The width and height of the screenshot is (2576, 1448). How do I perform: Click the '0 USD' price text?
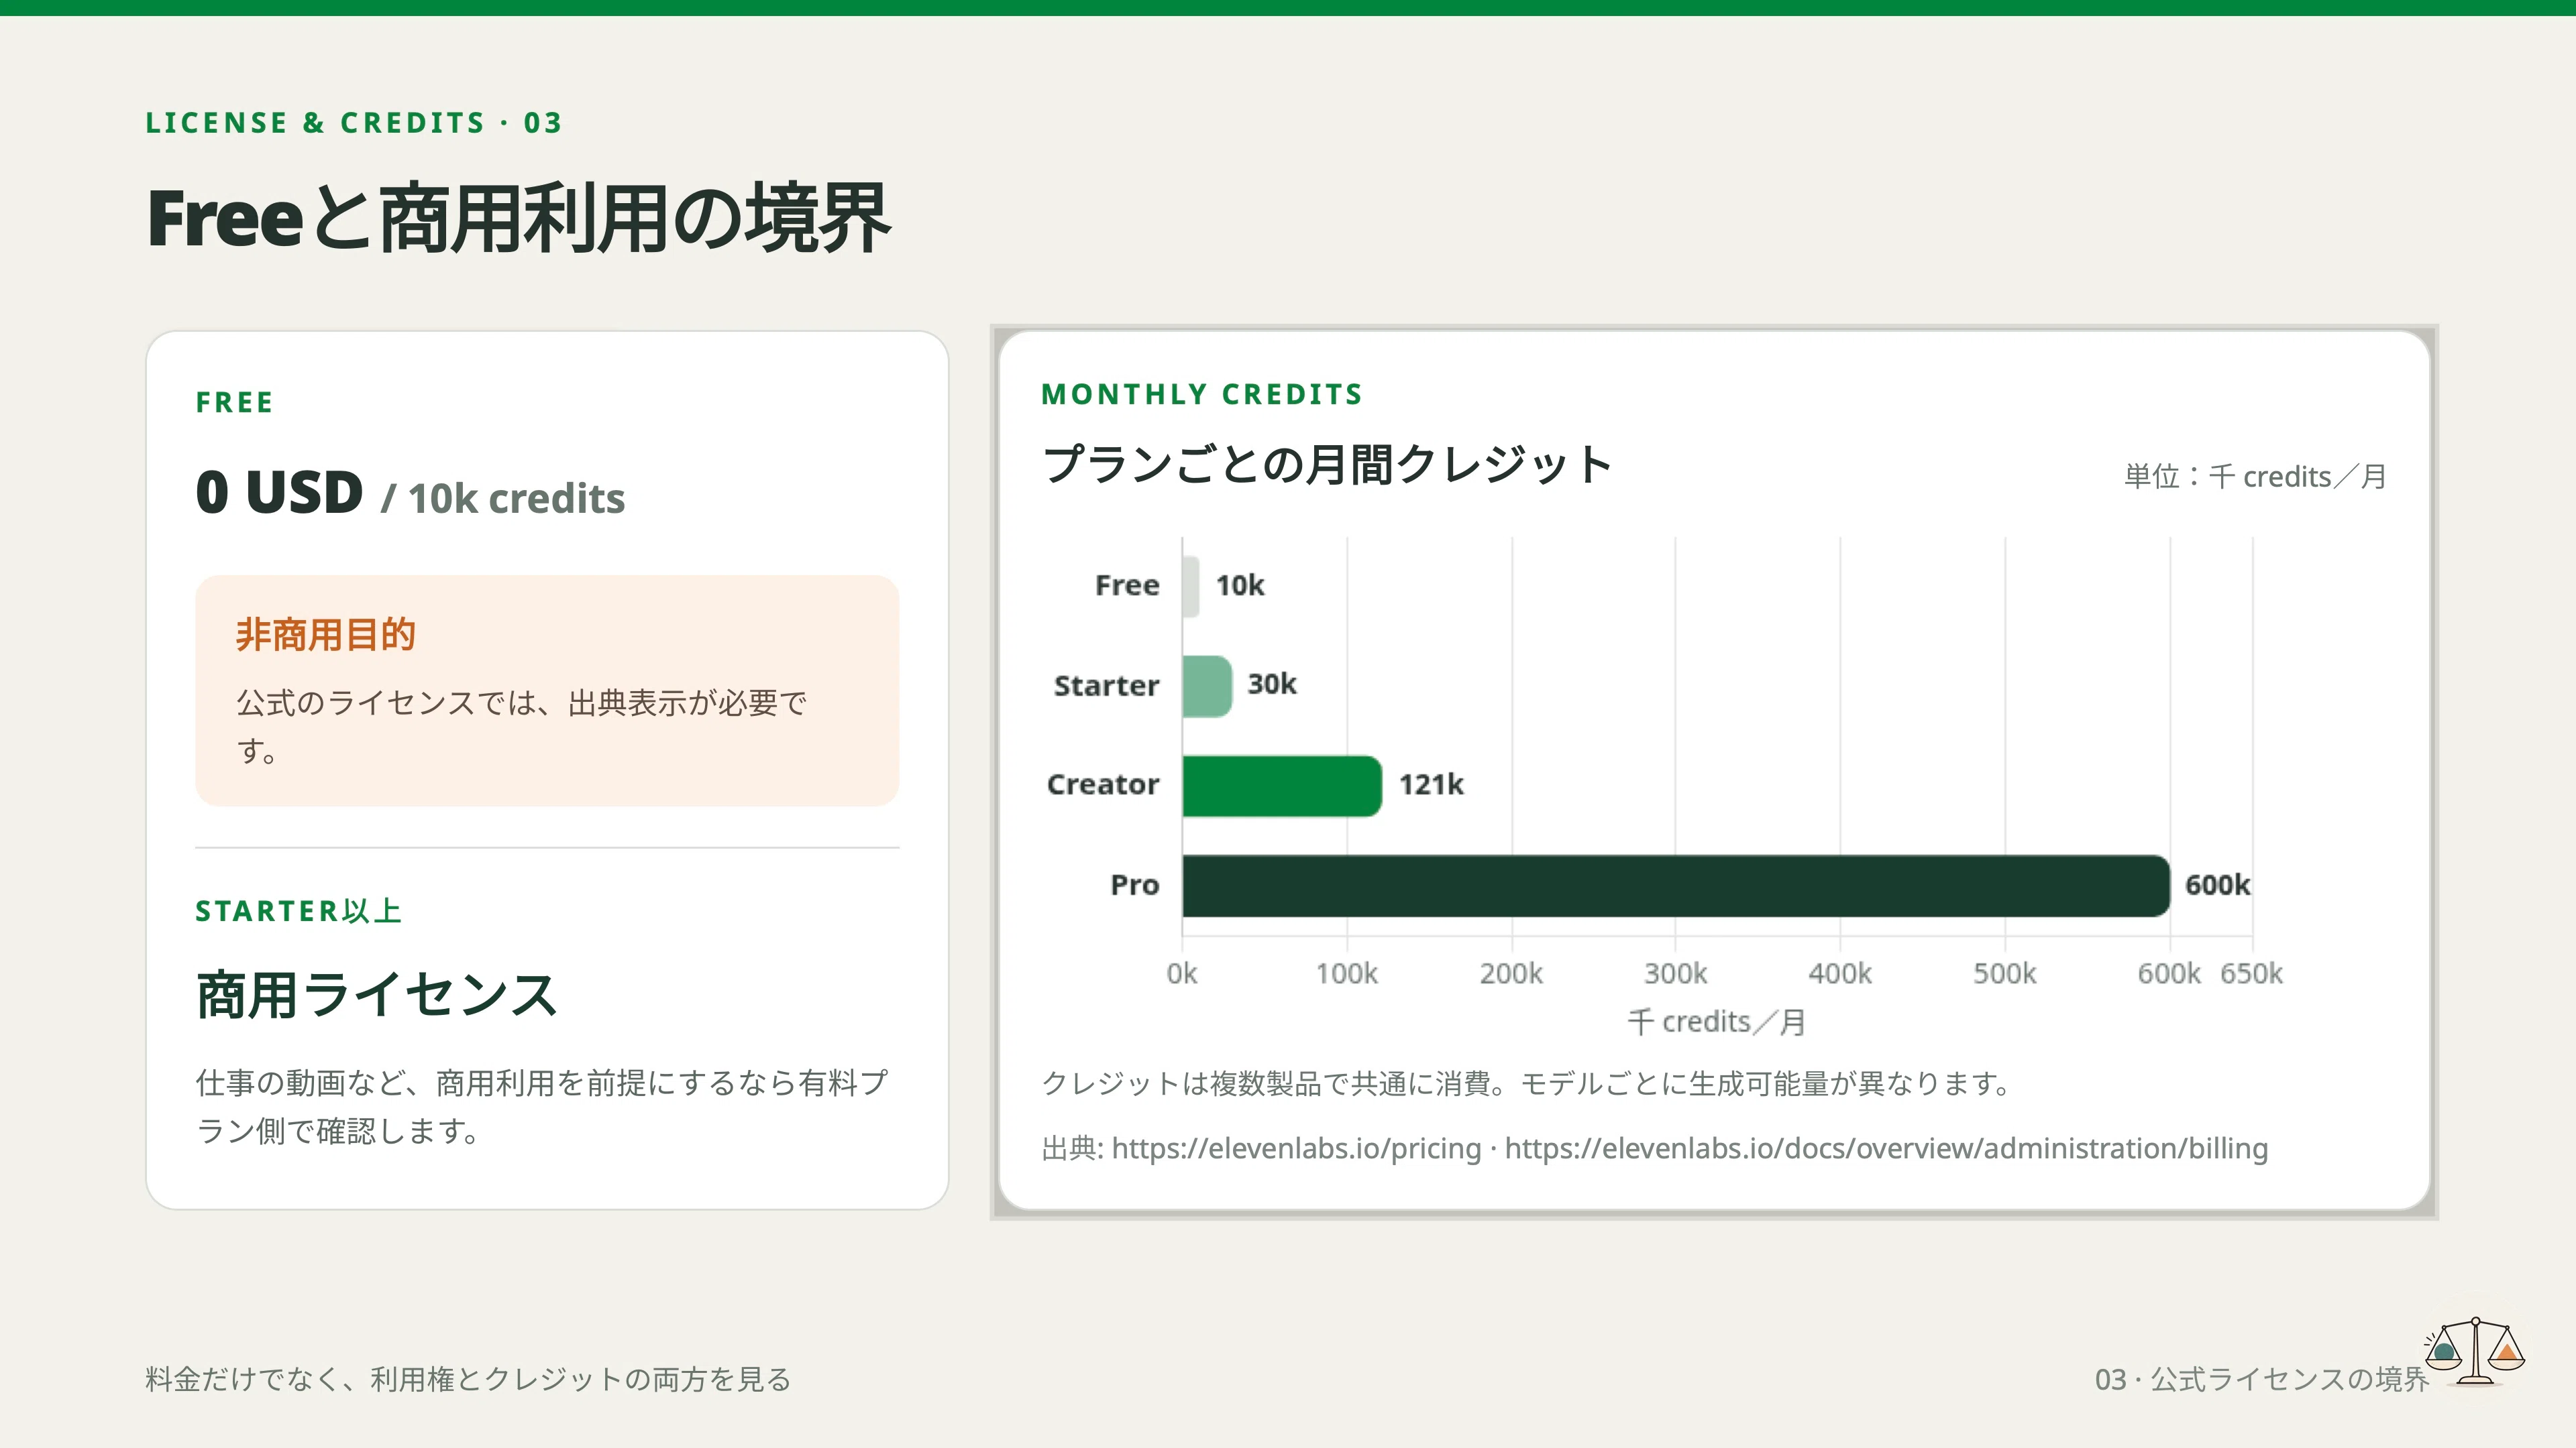click(279, 491)
